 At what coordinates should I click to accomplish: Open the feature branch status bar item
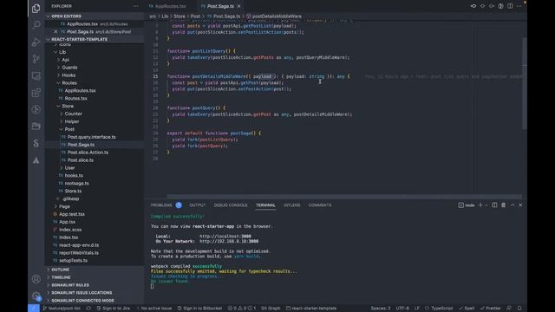(x=62, y=309)
